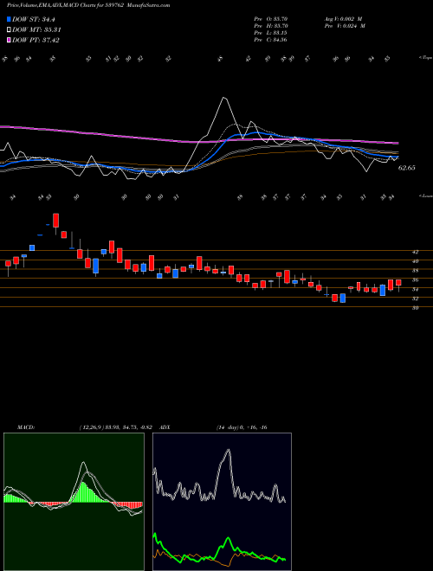The image size is (433, 571).
Task: Click the 30 price axis label
Action: point(415,308)
